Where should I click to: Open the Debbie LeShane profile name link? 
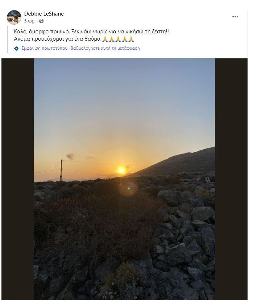44,14
